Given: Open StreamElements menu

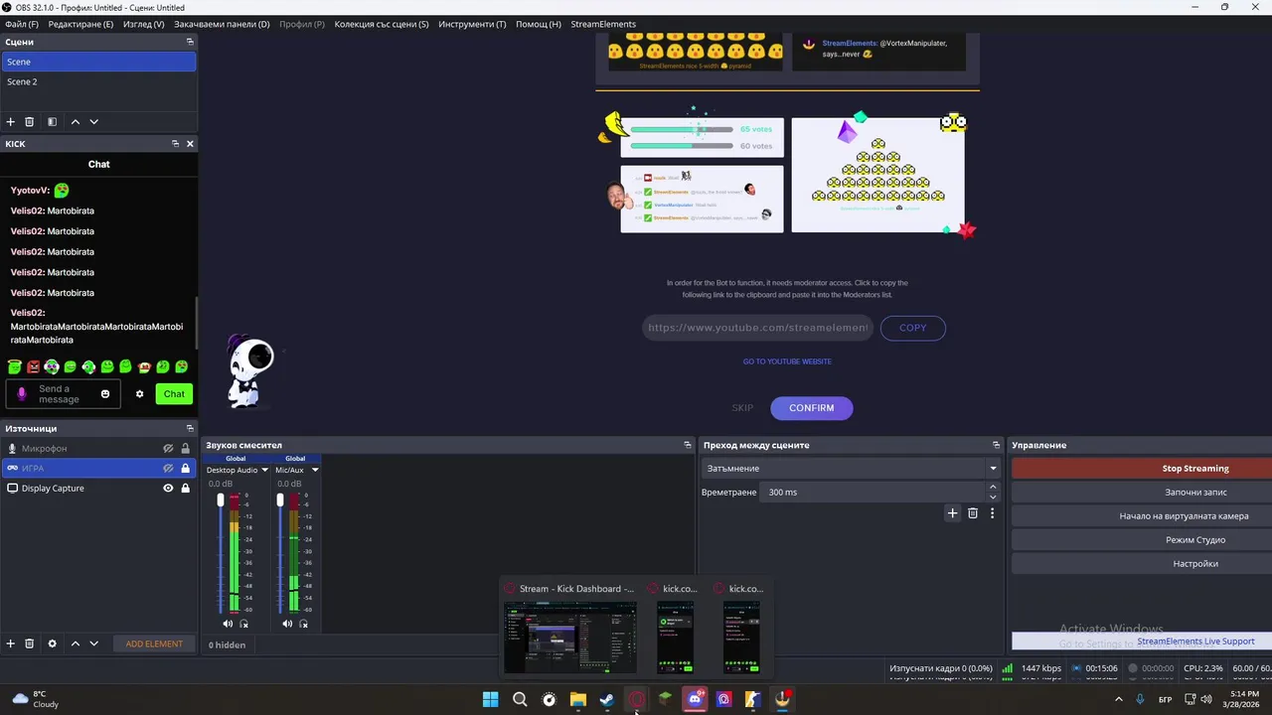Looking at the screenshot, I should [603, 24].
